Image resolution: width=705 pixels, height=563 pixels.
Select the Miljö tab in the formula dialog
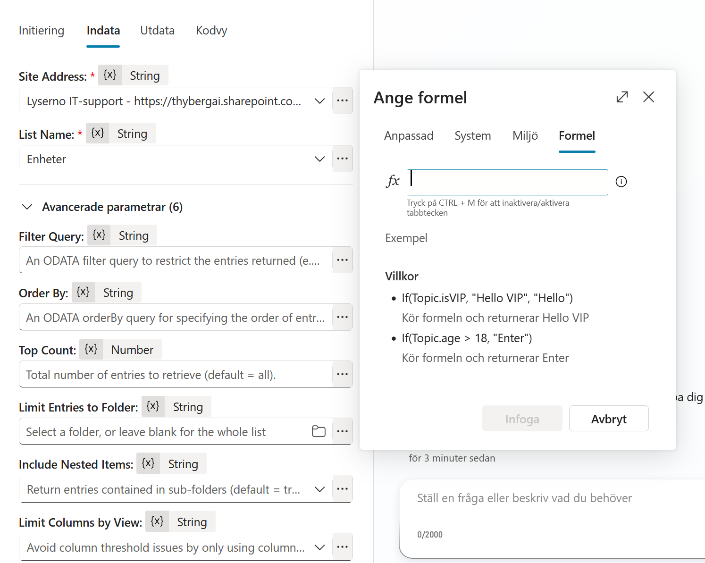[x=525, y=136]
